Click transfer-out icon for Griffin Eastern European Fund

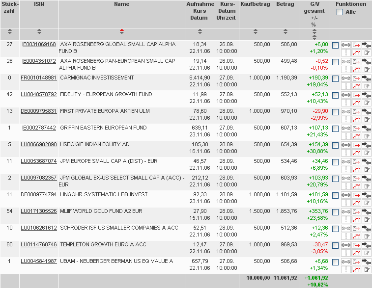356,128
